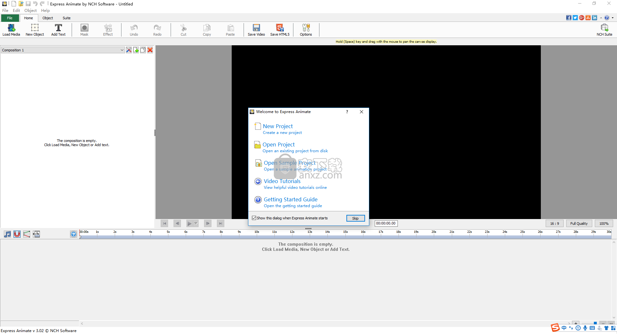Toggle the magnet snapping button
617x334 pixels.
[17, 234]
